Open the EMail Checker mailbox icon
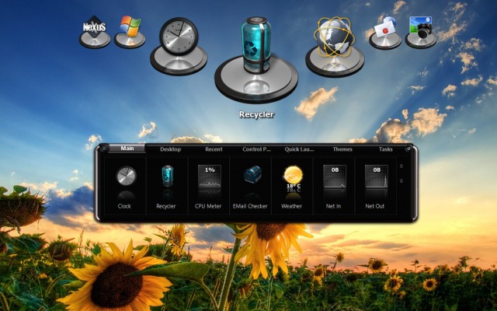 (252, 174)
